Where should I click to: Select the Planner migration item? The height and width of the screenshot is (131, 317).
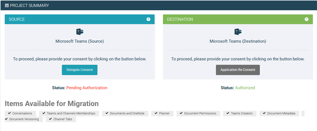[162, 113]
